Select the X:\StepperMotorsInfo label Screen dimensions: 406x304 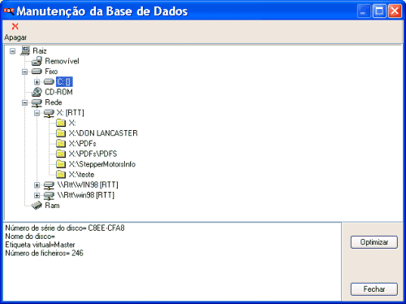102,164
